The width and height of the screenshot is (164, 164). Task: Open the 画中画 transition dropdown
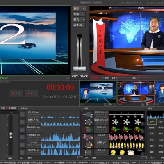79,25
